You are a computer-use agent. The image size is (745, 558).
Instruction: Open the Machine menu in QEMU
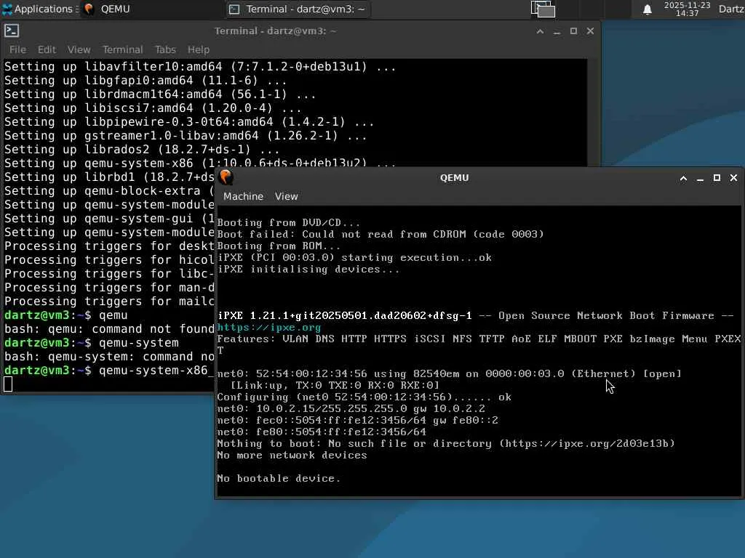point(243,196)
